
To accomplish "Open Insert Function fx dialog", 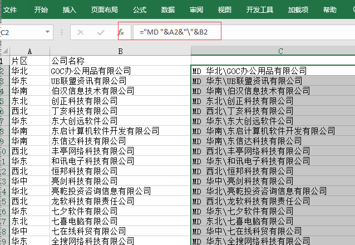I will (121, 32).
